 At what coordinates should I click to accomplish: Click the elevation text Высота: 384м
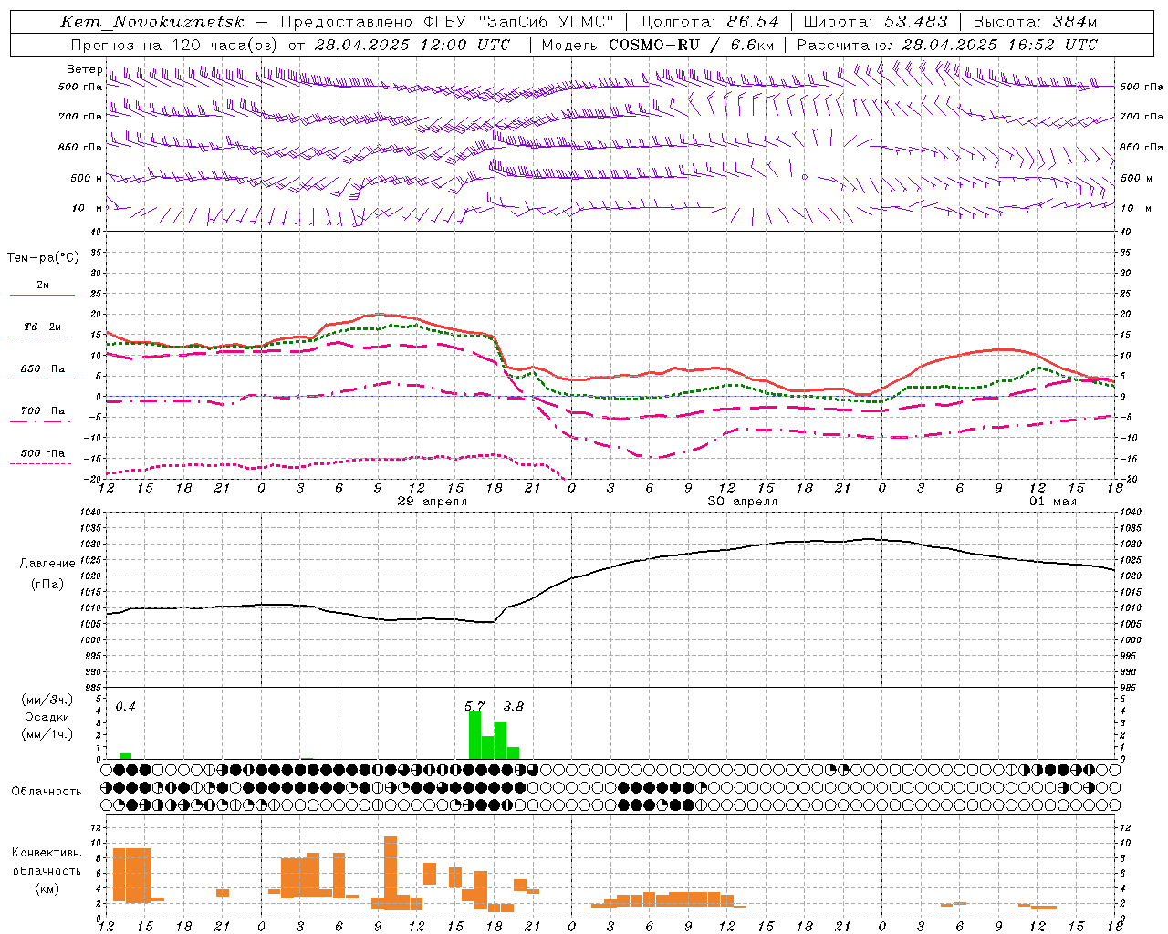pyautogui.click(x=1034, y=22)
